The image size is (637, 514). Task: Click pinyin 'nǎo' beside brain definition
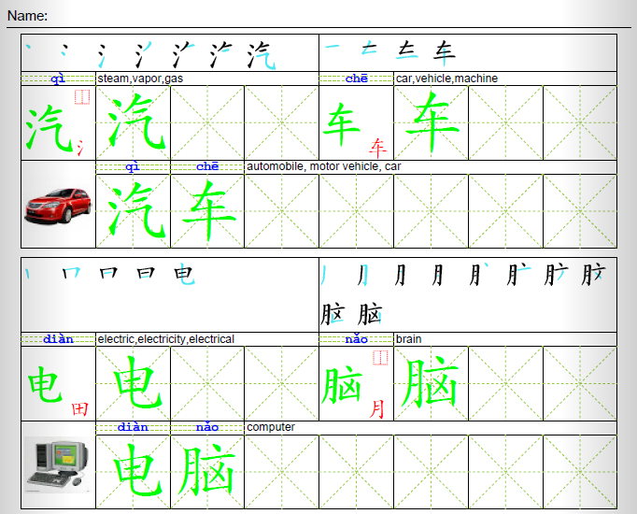click(356, 339)
